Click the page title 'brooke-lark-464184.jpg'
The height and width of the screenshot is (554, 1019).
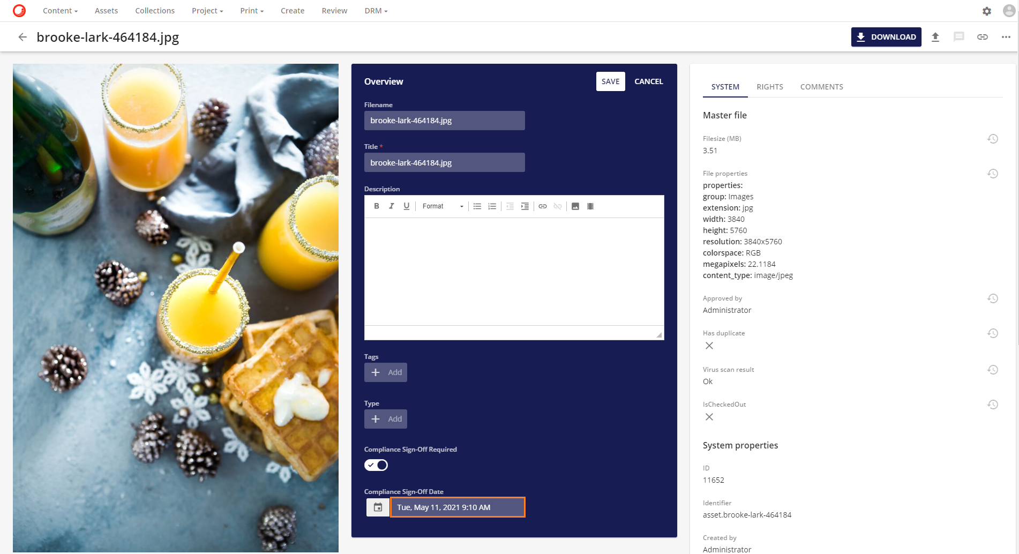pyautogui.click(x=108, y=37)
